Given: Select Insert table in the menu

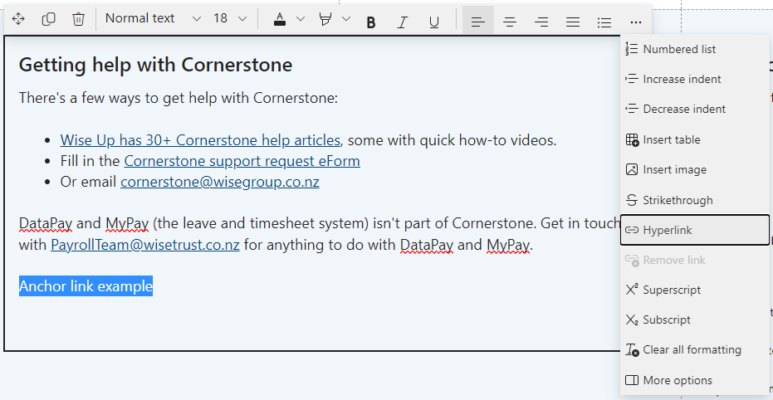Looking at the screenshot, I should pyautogui.click(x=695, y=140).
